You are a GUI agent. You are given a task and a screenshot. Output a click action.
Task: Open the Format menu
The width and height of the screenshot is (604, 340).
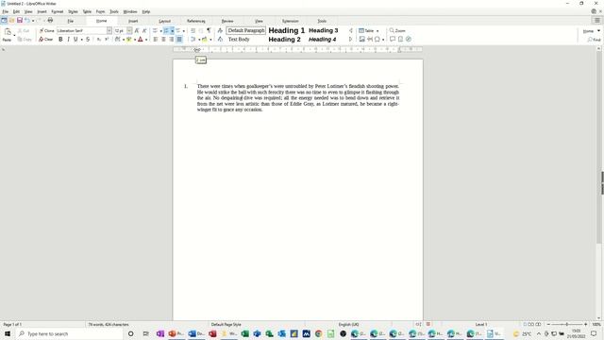[57, 11]
